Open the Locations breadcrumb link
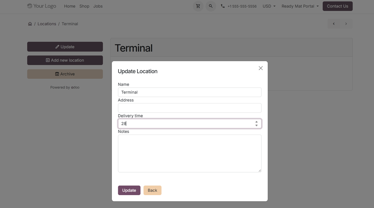The width and height of the screenshot is (374, 208). [47, 24]
